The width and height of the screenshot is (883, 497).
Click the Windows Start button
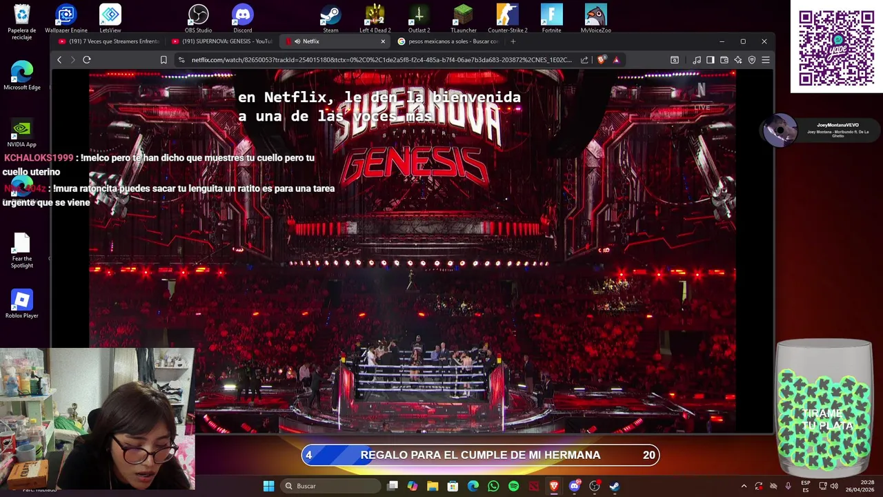coord(268,486)
